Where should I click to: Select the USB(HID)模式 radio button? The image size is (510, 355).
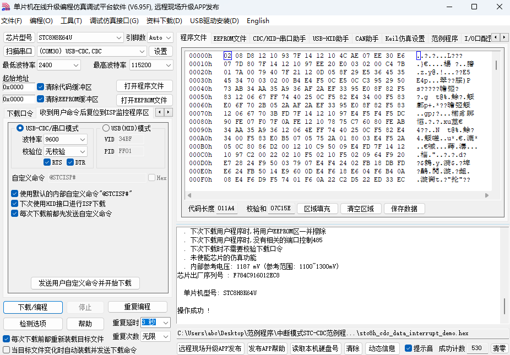click(106, 128)
